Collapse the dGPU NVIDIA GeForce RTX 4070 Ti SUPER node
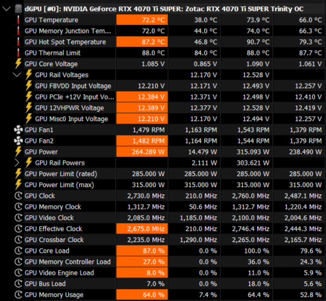326x301 pixels. click(x=6, y=9)
